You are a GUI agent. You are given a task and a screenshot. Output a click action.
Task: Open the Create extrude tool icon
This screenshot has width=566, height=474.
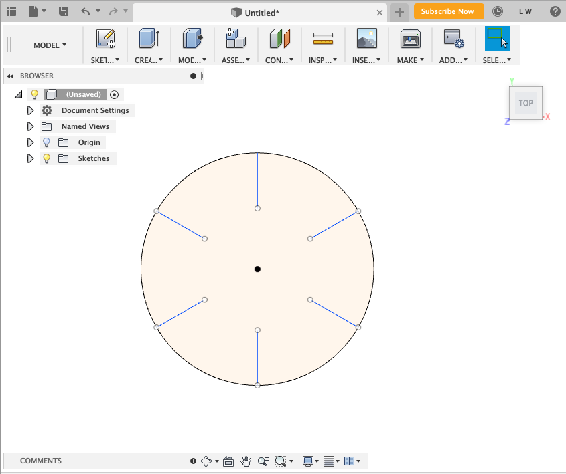[149, 39]
